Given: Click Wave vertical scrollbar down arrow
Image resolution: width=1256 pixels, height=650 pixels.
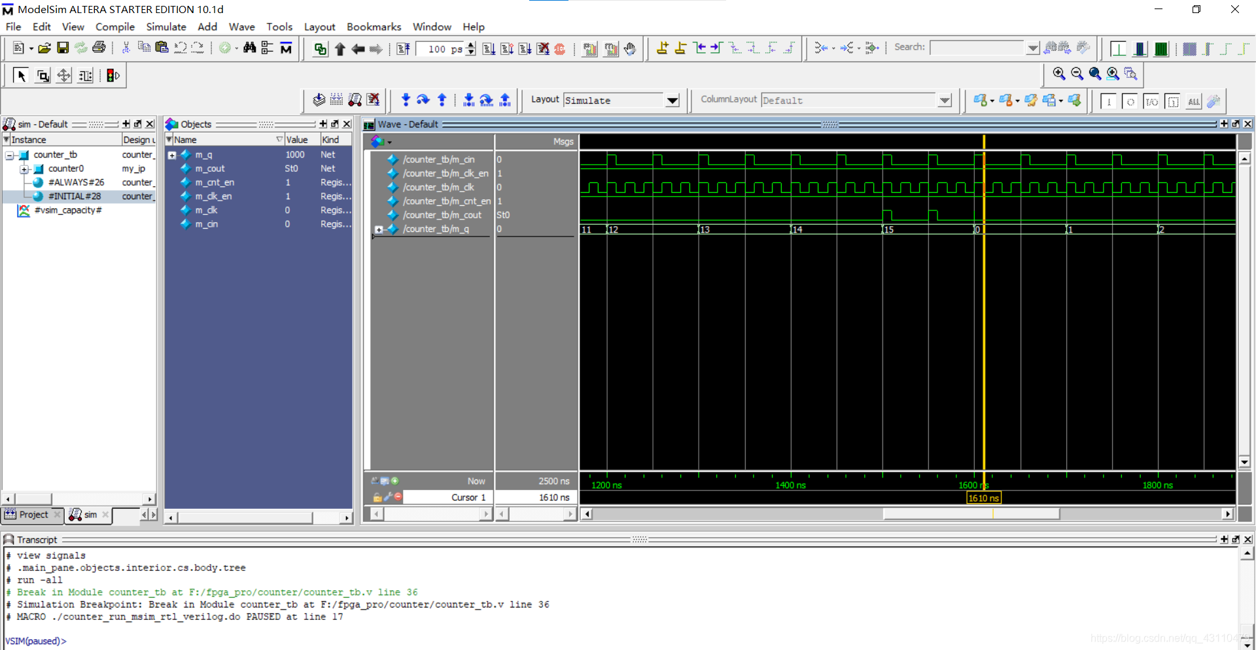Looking at the screenshot, I should tap(1244, 462).
